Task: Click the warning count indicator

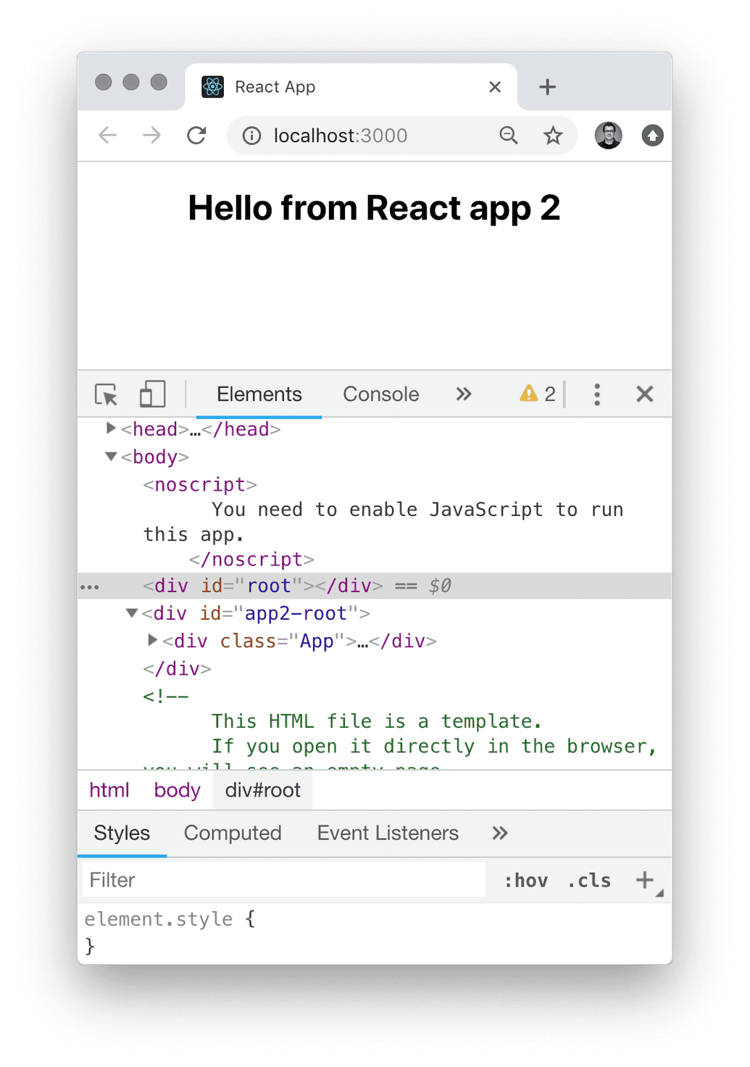Action: point(538,394)
